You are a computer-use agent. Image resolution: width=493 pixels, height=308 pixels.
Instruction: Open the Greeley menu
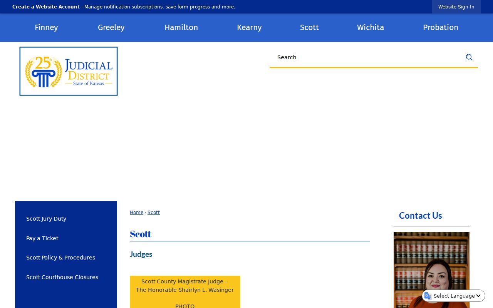(x=111, y=27)
